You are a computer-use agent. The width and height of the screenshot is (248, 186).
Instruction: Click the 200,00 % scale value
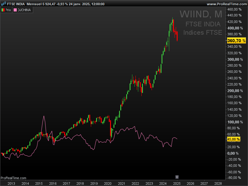point(235,91)
